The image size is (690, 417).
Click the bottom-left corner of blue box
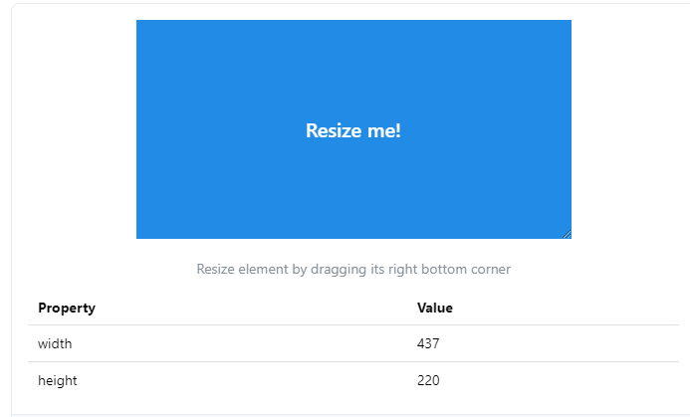coord(136,239)
